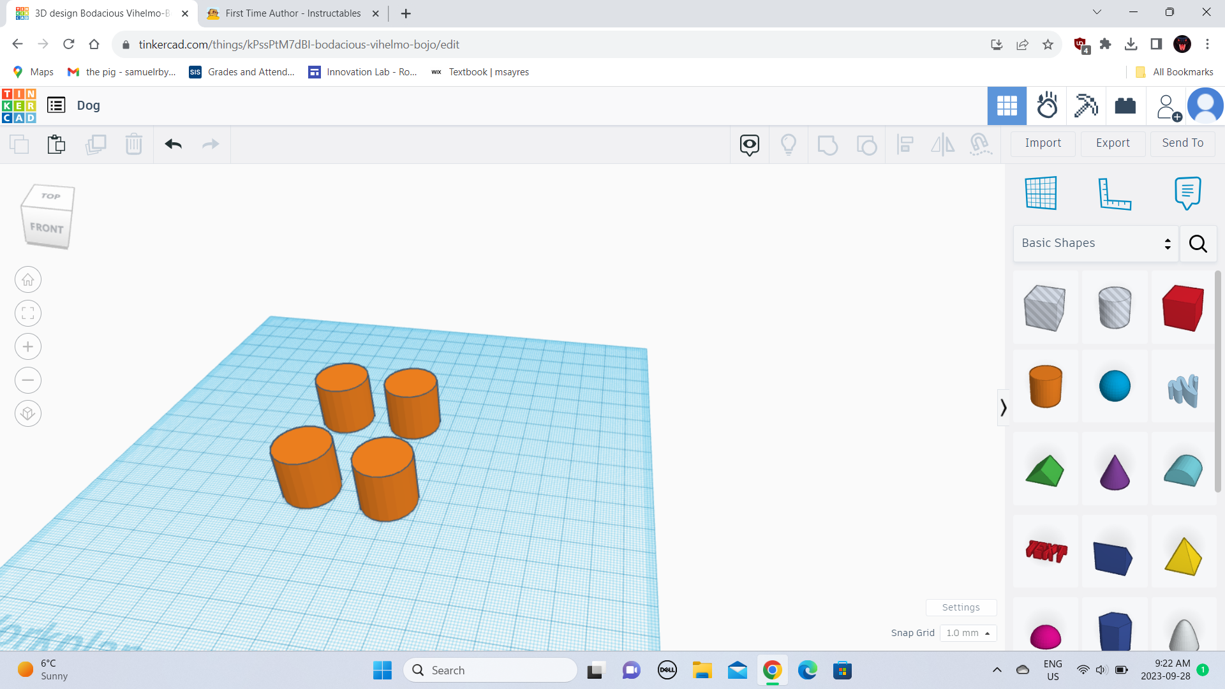
Task: Click the Align objects tool
Action: point(905,144)
